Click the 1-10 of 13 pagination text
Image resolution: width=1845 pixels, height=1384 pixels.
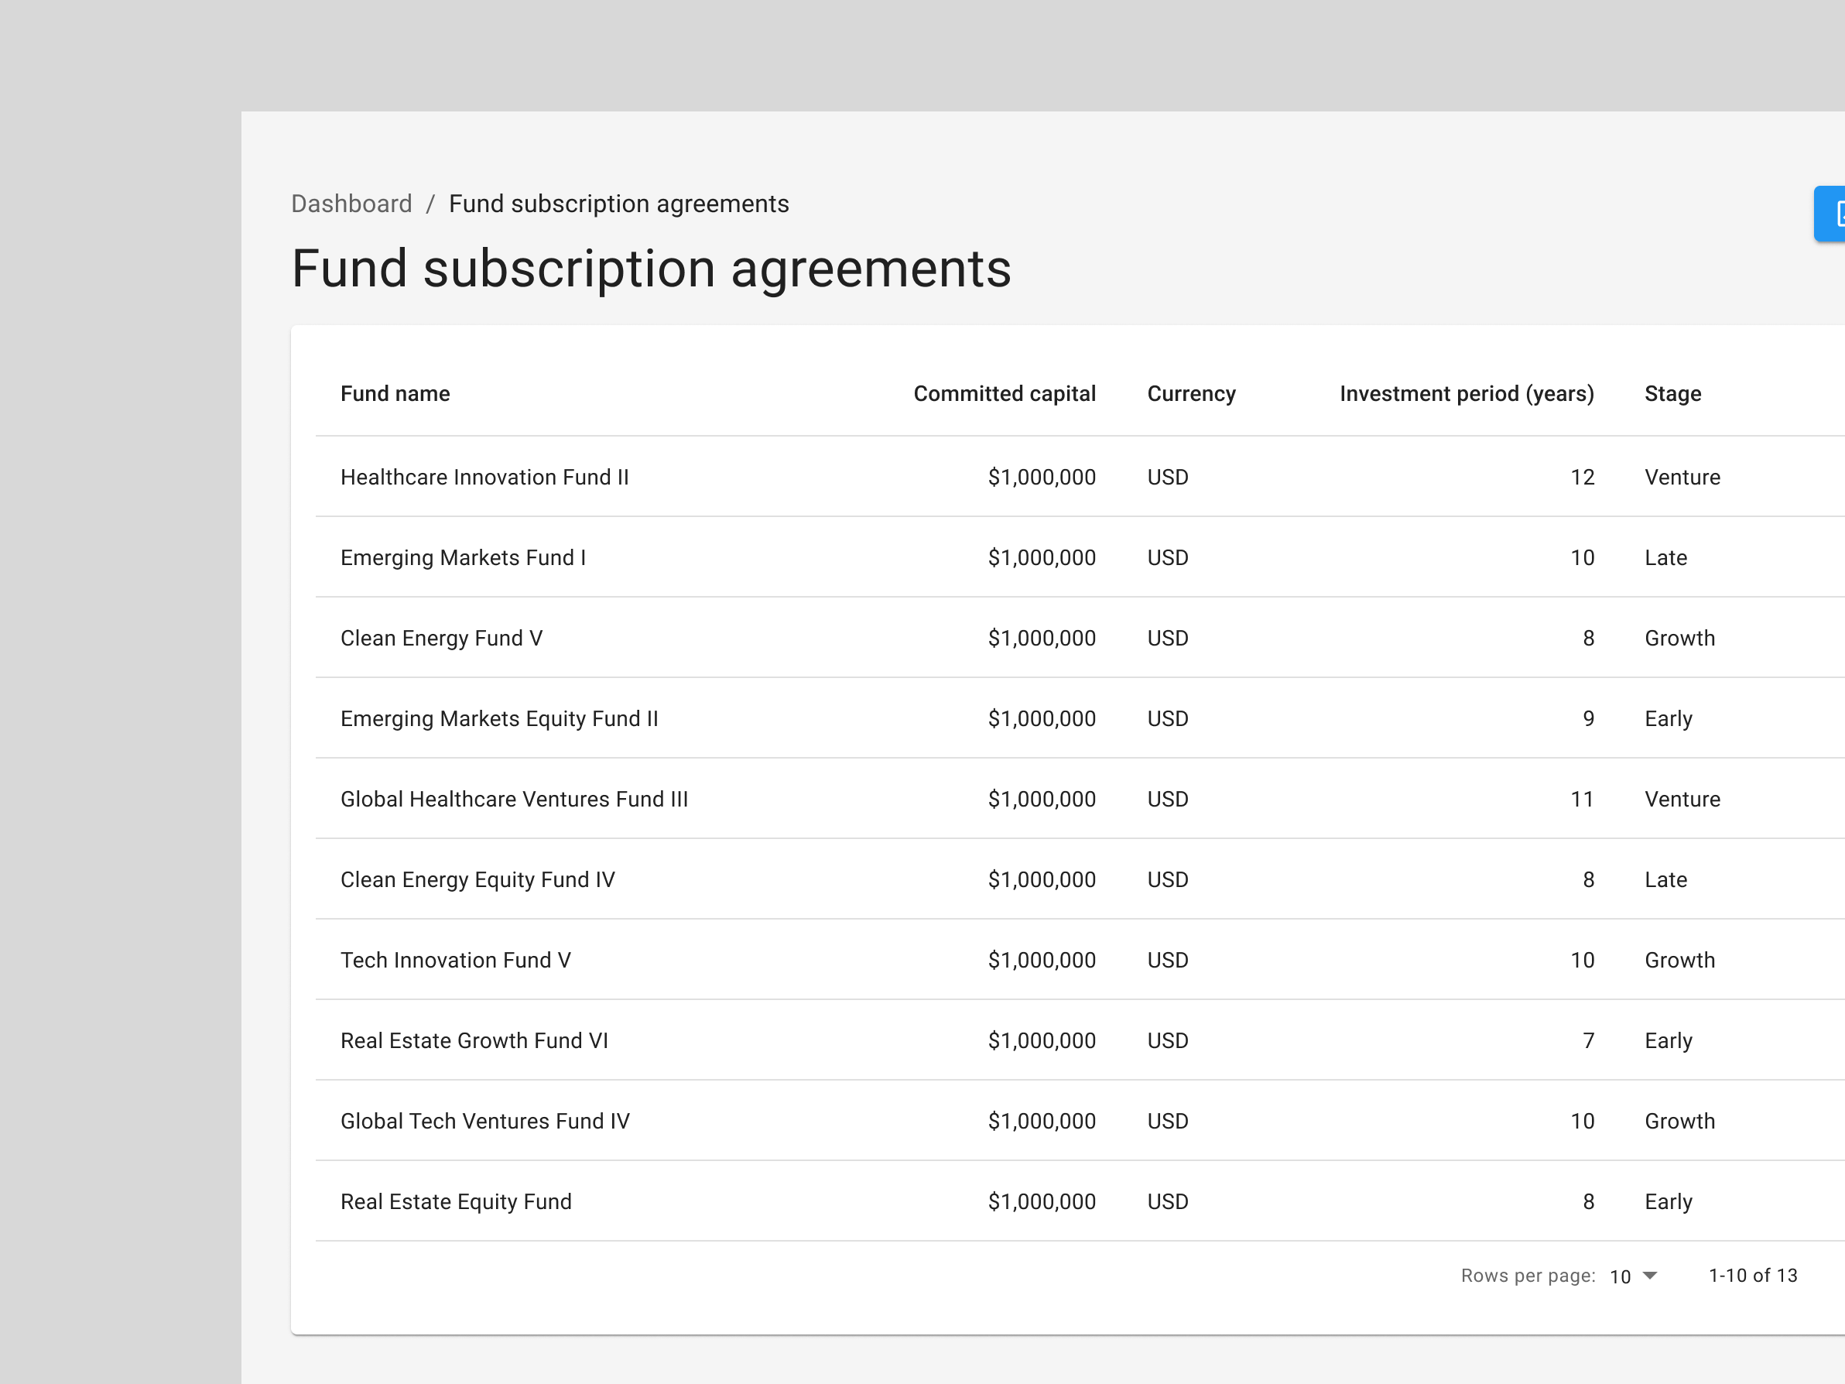(1752, 1276)
